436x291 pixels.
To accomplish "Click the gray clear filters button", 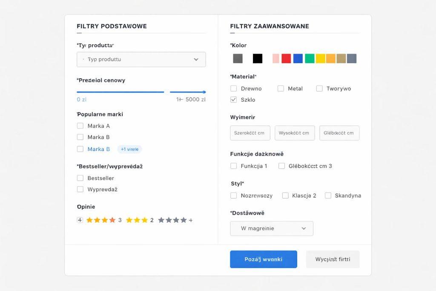I will (333, 259).
